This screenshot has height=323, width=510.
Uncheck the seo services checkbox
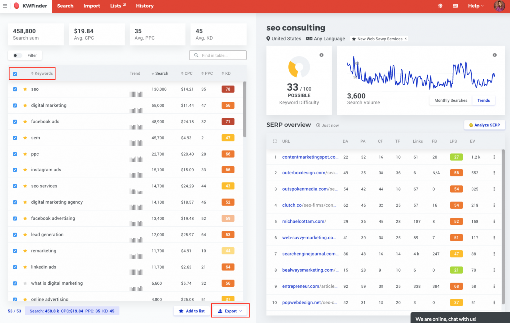[x=15, y=186]
